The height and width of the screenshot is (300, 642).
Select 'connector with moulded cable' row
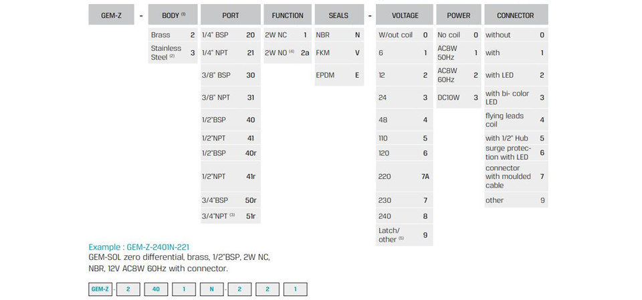[516, 177]
